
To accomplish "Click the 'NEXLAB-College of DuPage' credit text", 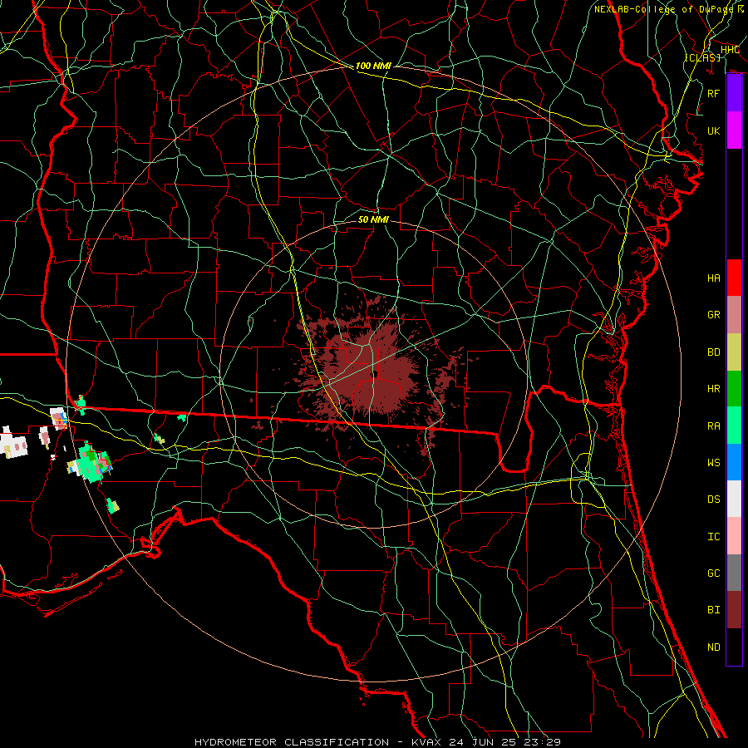I will coord(664,9).
